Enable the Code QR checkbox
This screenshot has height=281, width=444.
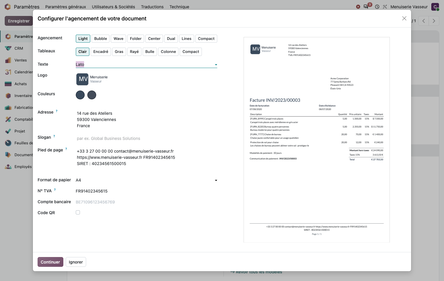pyautogui.click(x=78, y=212)
